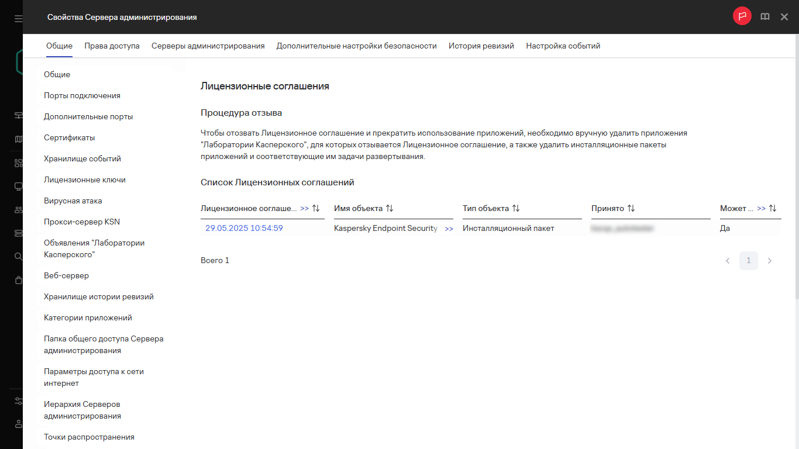Sort by Тип объекта column arrows
Viewport: 799px width, 449px height.
516,209
